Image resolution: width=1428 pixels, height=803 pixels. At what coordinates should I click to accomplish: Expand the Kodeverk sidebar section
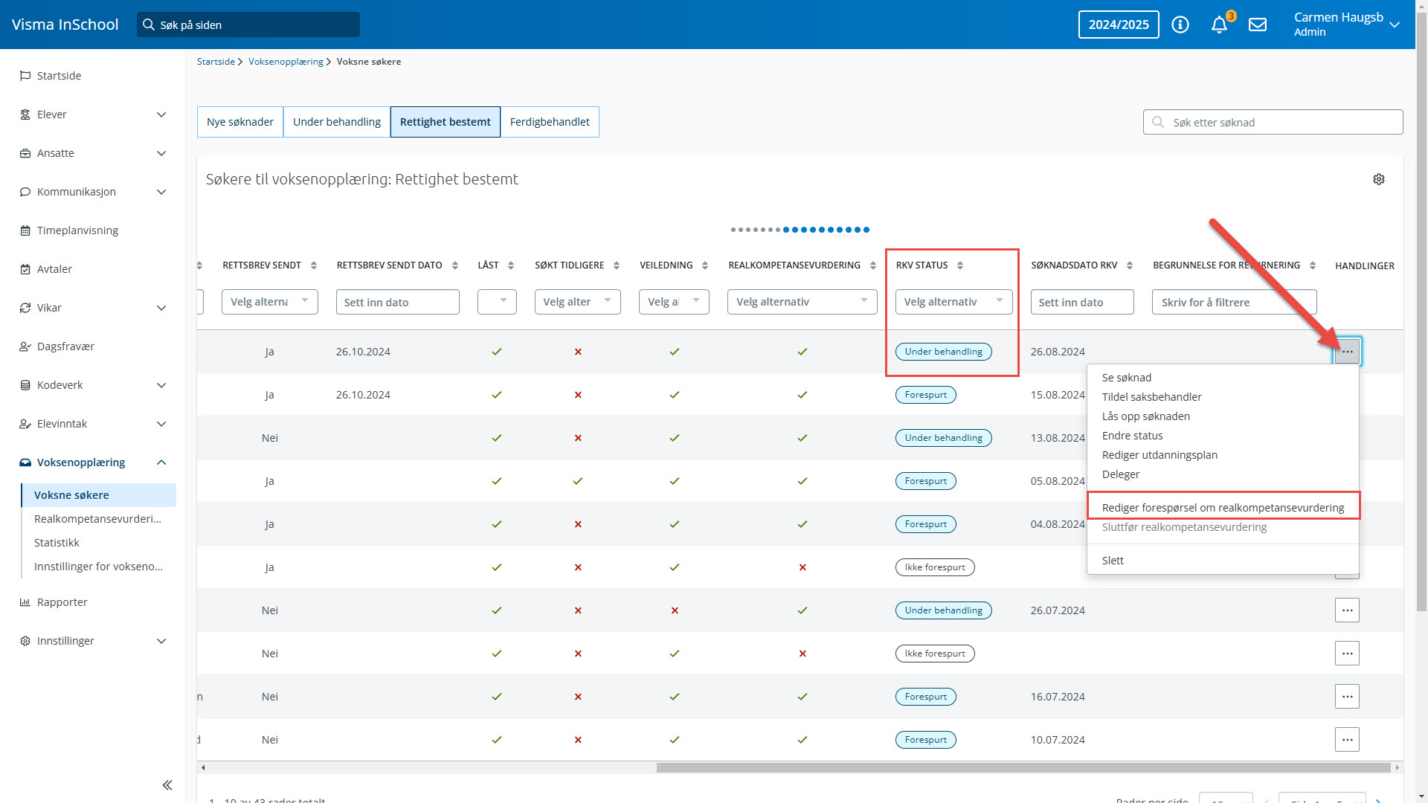pyautogui.click(x=161, y=385)
